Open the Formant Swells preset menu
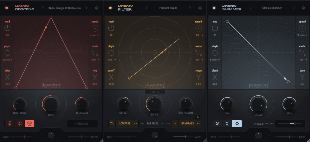 click(168, 8)
